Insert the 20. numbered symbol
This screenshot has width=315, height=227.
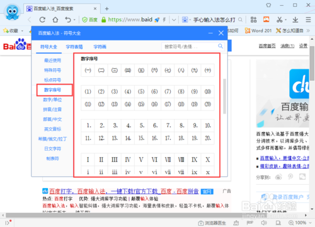(x=208, y=138)
